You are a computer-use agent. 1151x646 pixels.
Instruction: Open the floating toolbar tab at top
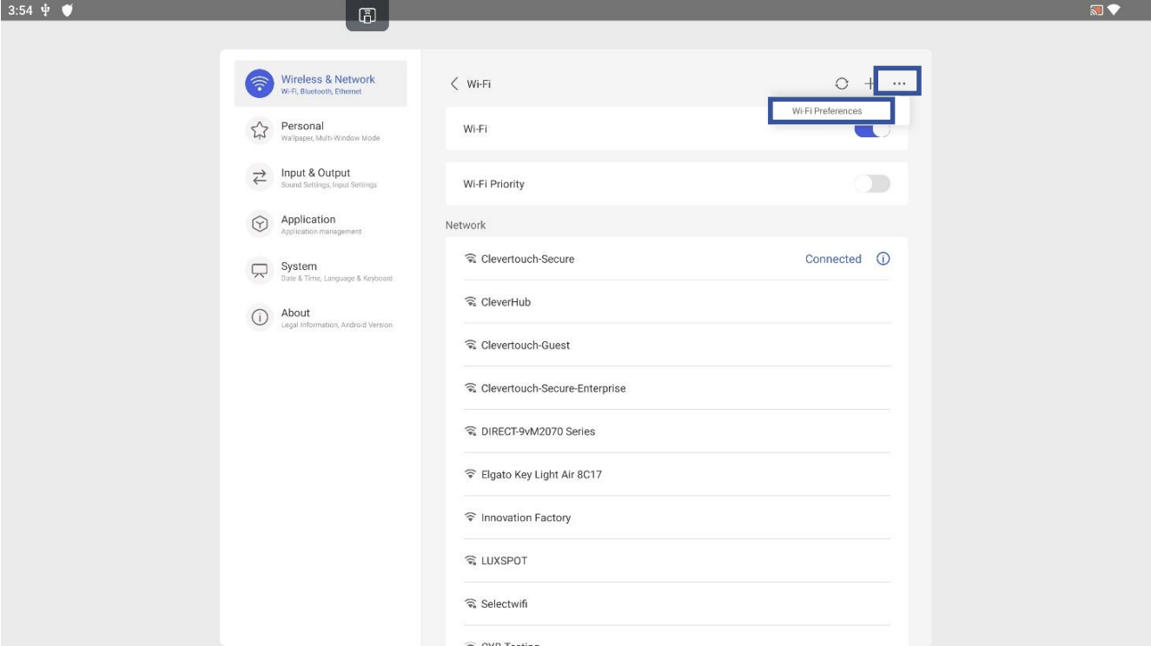coord(367,16)
